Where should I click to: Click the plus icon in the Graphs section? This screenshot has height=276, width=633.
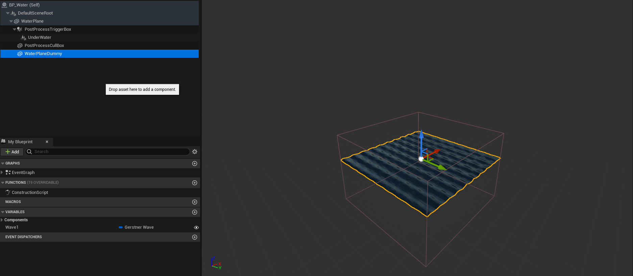click(195, 164)
